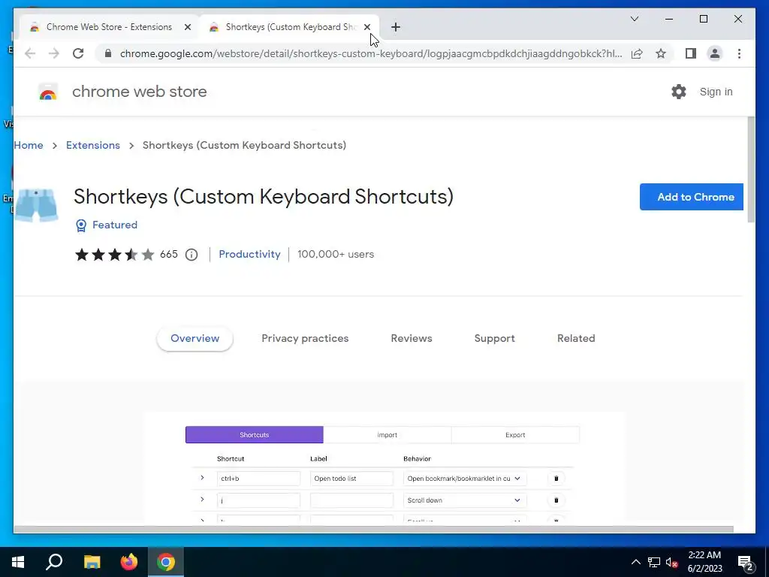Viewport: 769px width, 577px height.
Task: Launch Firefox from taskbar
Action: pos(129,562)
